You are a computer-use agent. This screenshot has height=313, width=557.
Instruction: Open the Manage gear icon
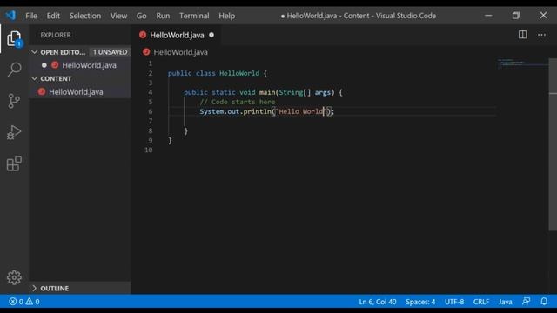[14, 277]
